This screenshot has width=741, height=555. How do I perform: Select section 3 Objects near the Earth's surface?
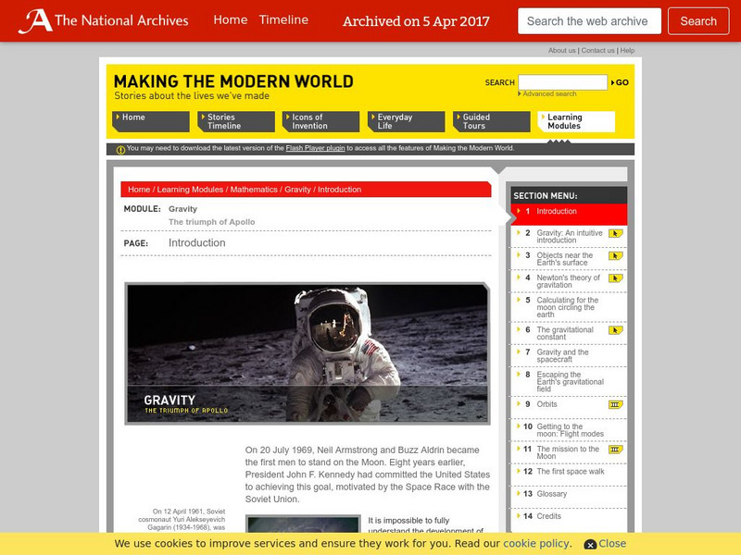coord(569,259)
